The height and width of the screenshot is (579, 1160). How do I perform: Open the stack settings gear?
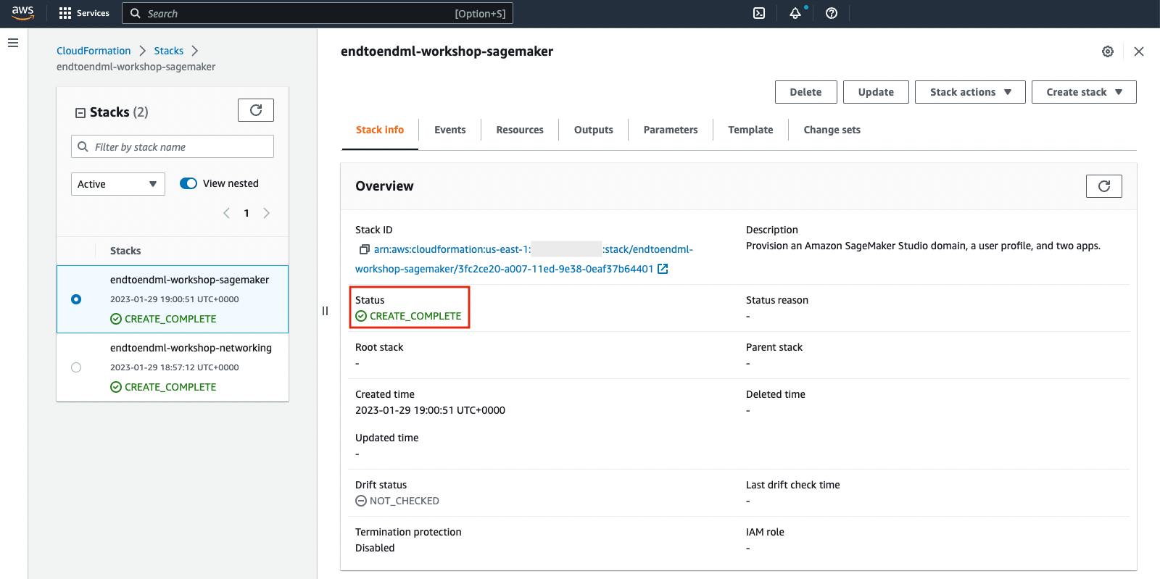1108,51
